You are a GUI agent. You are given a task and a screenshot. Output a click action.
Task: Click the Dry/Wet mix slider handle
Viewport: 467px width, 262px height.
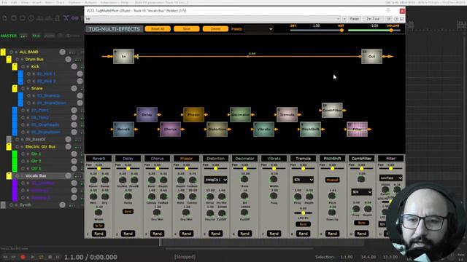coord(341,30)
